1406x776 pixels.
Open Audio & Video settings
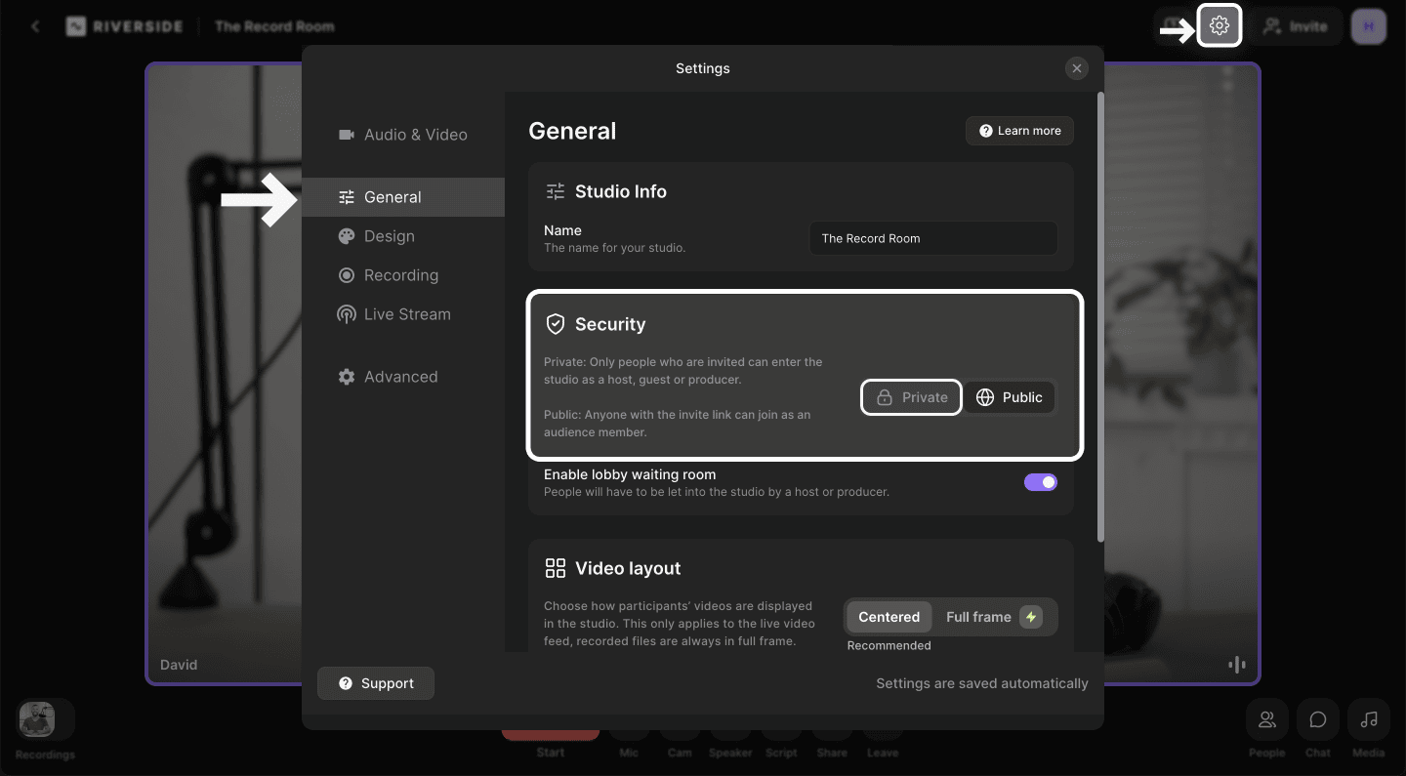pyautogui.click(x=403, y=135)
